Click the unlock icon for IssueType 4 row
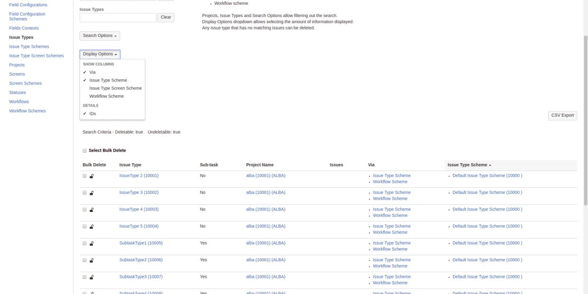 tap(92, 210)
